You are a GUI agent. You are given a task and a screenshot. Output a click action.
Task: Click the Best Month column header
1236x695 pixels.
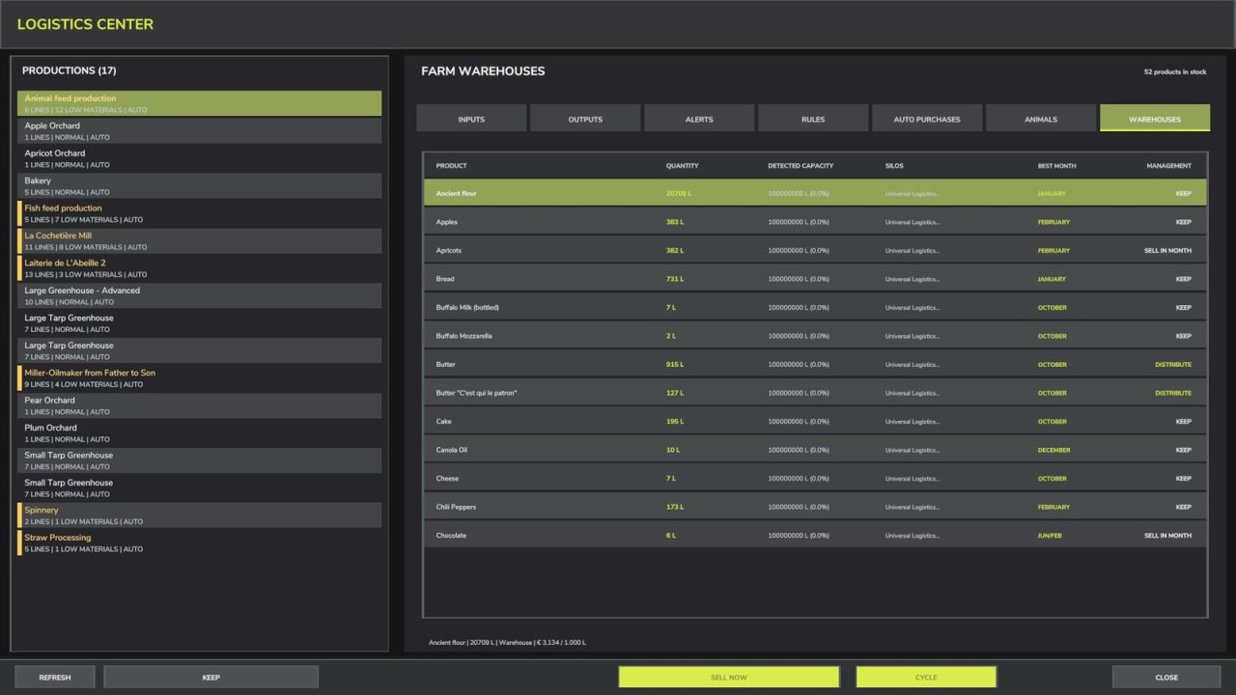click(1056, 166)
